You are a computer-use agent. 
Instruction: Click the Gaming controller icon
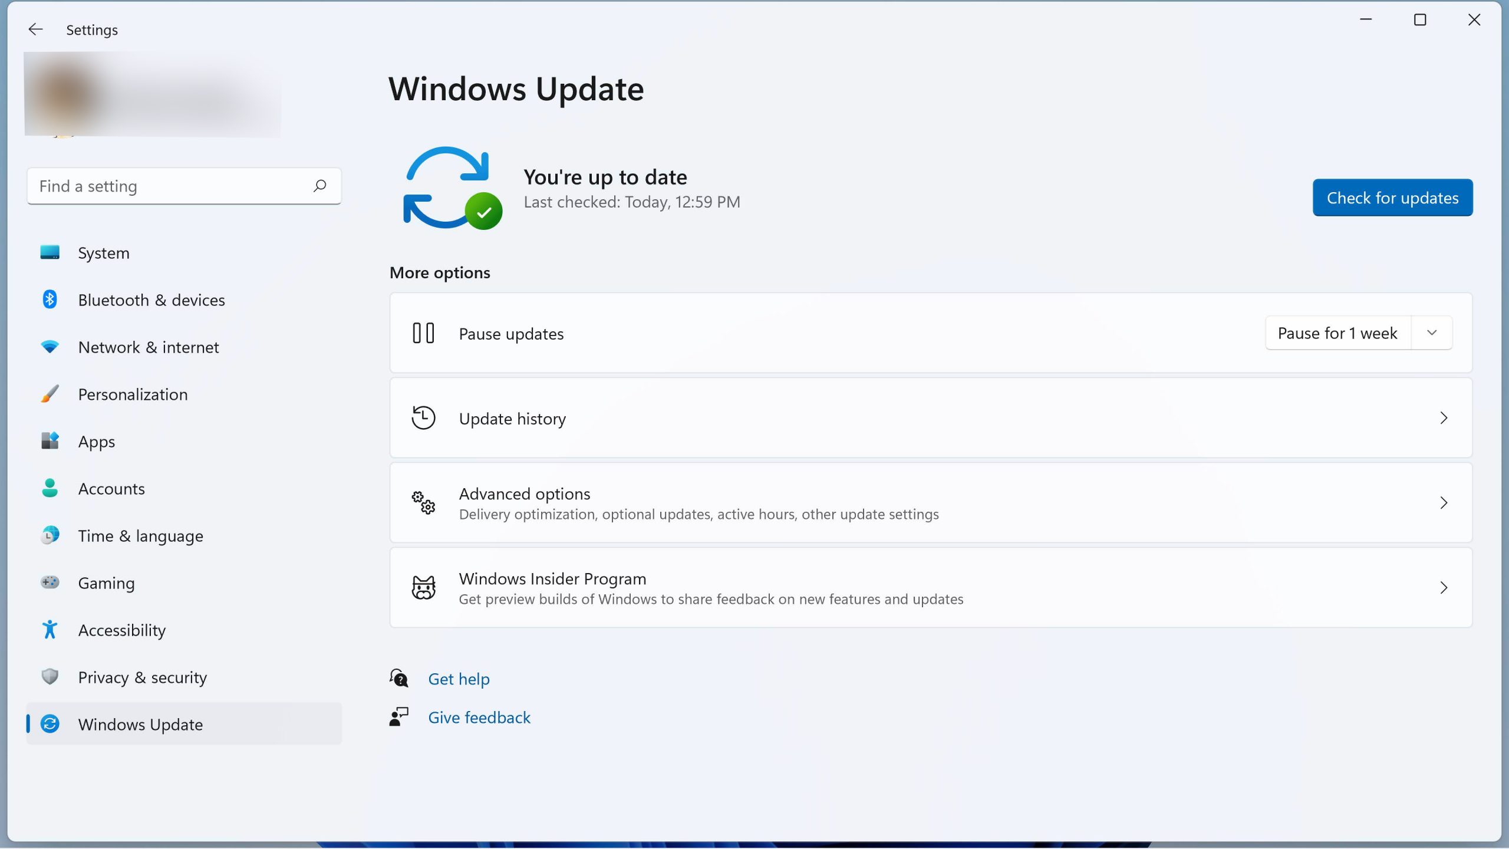[50, 583]
